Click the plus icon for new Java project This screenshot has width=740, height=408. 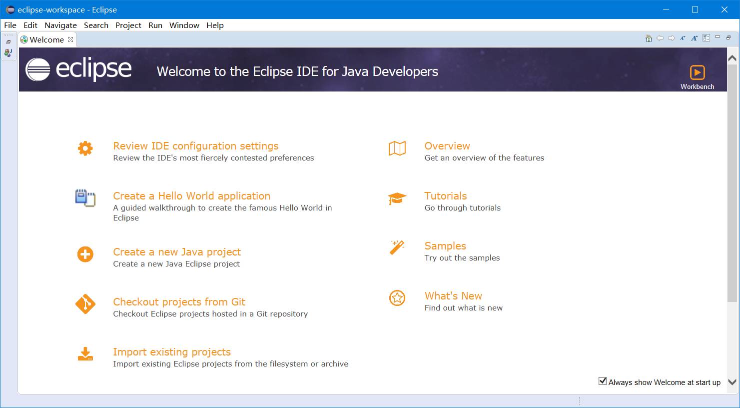tap(85, 254)
